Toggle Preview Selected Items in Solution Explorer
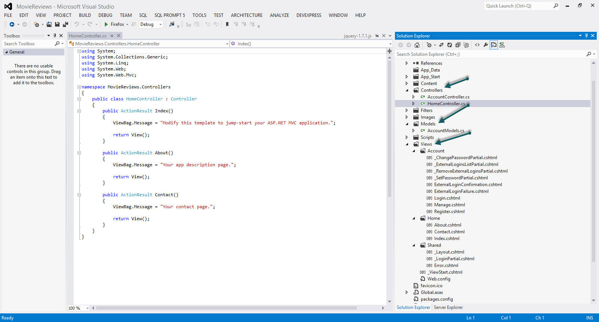Screen dimensions: 599x322 (494, 45)
